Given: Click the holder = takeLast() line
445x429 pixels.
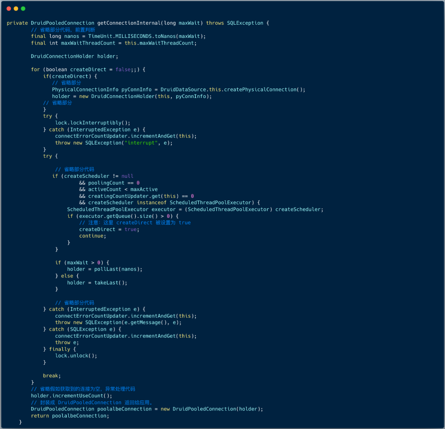Looking at the screenshot, I should (97, 283).
